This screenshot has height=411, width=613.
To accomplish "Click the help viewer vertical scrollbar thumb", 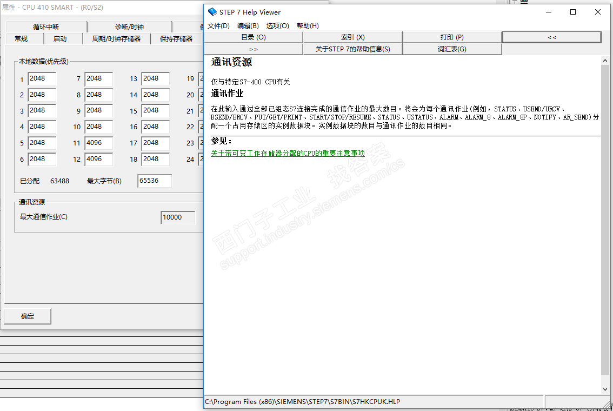I will pos(605,219).
